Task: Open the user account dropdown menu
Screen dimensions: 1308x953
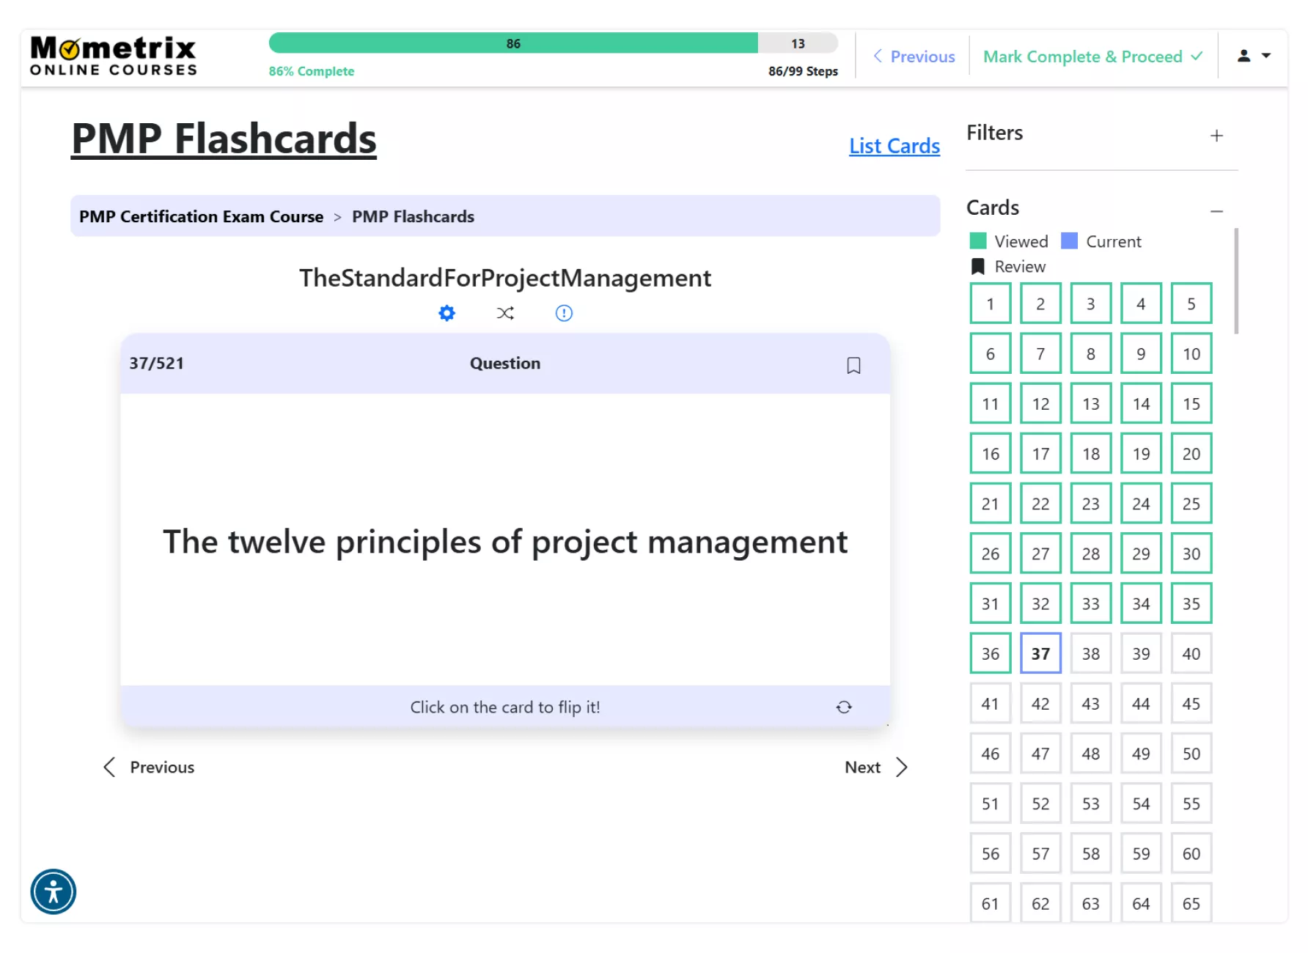Action: 1254,56
